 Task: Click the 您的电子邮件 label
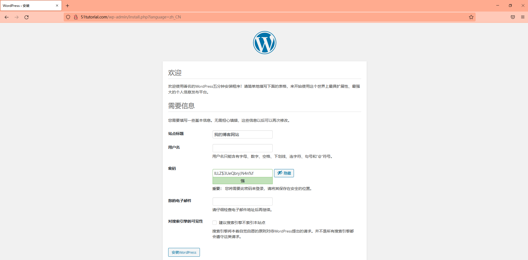coord(180,201)
